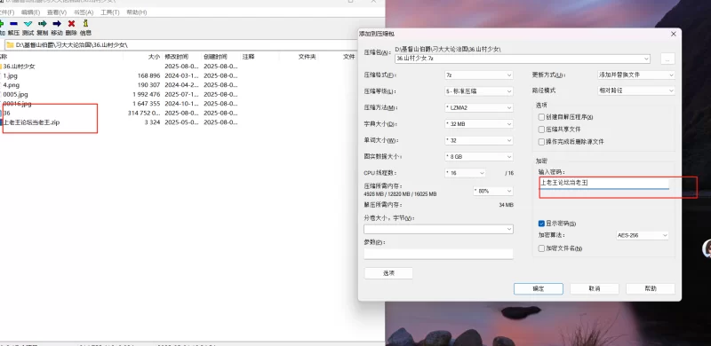
Task: Open the 帮助(H) menu
Action: (137, 12)
